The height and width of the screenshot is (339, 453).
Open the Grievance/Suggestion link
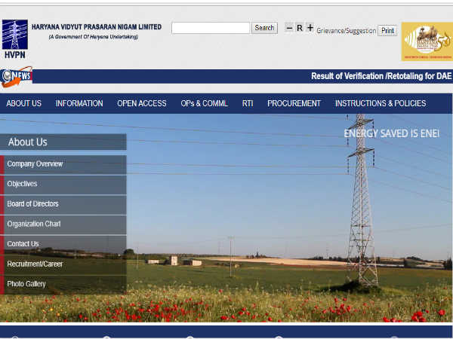346,31
